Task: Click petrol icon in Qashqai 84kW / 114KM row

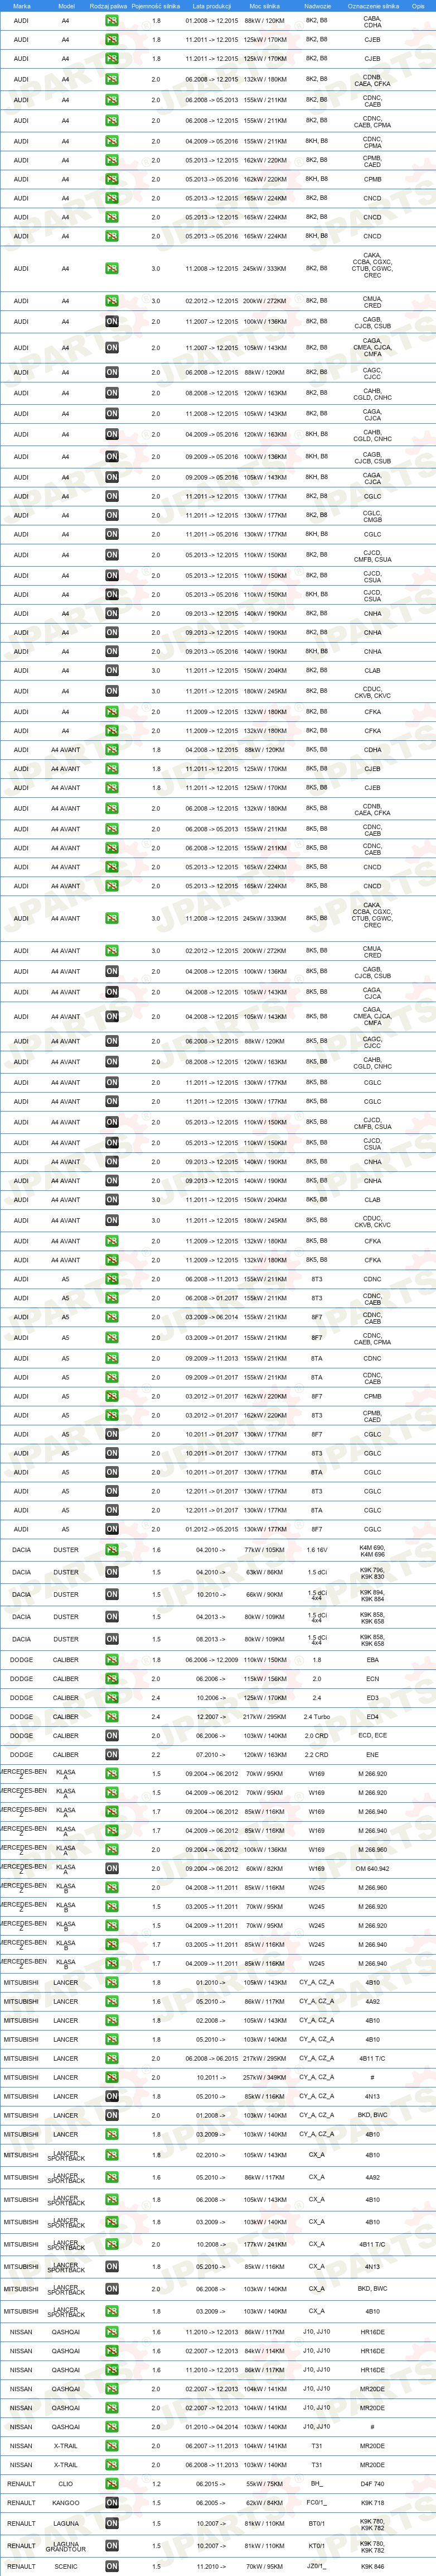Action: coord(112,2351)
